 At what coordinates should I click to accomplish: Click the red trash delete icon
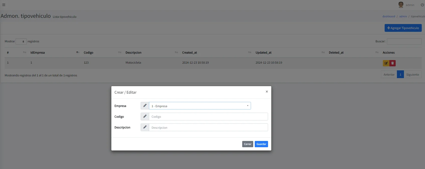click(392, 63)
